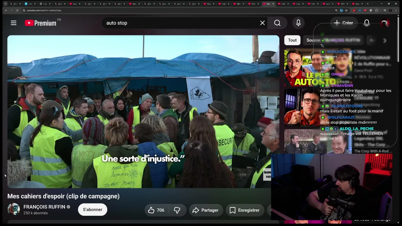This screenshot has height=226, width=402.
Task: Start voice search with the microphone
Action: click(x=298, y=23)
